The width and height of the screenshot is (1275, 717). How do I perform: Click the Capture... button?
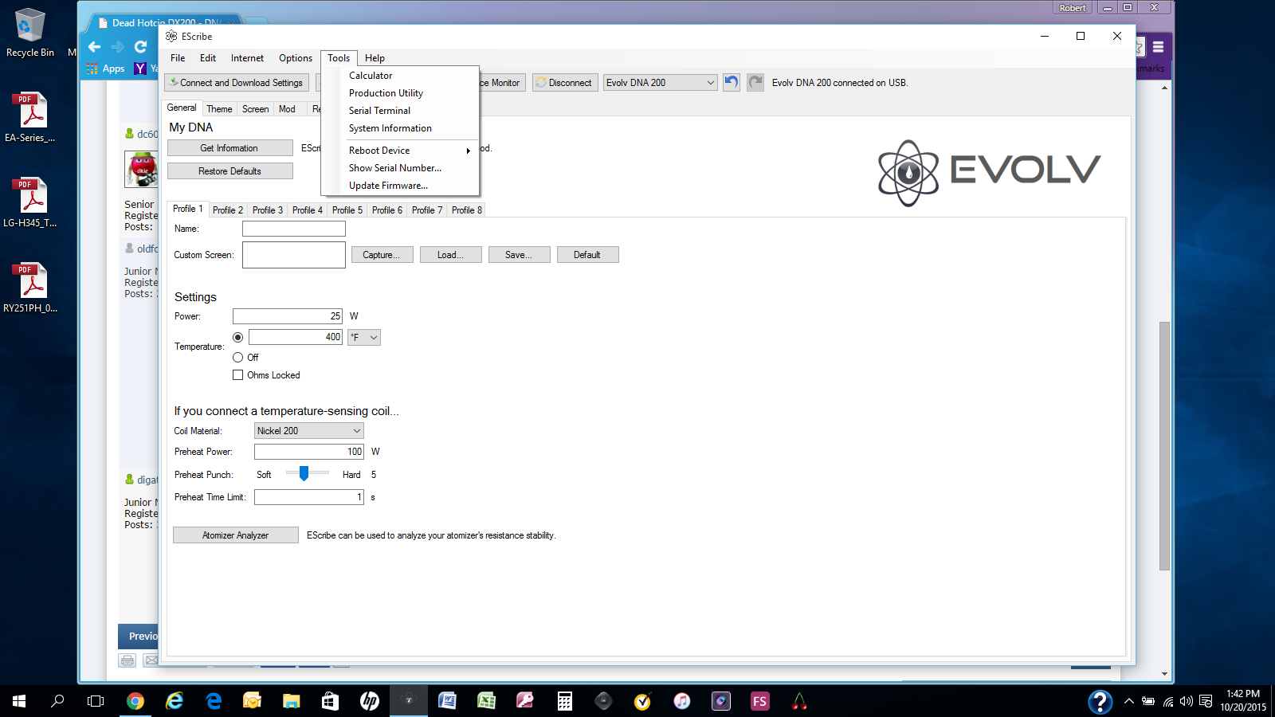tap(382, 255)
